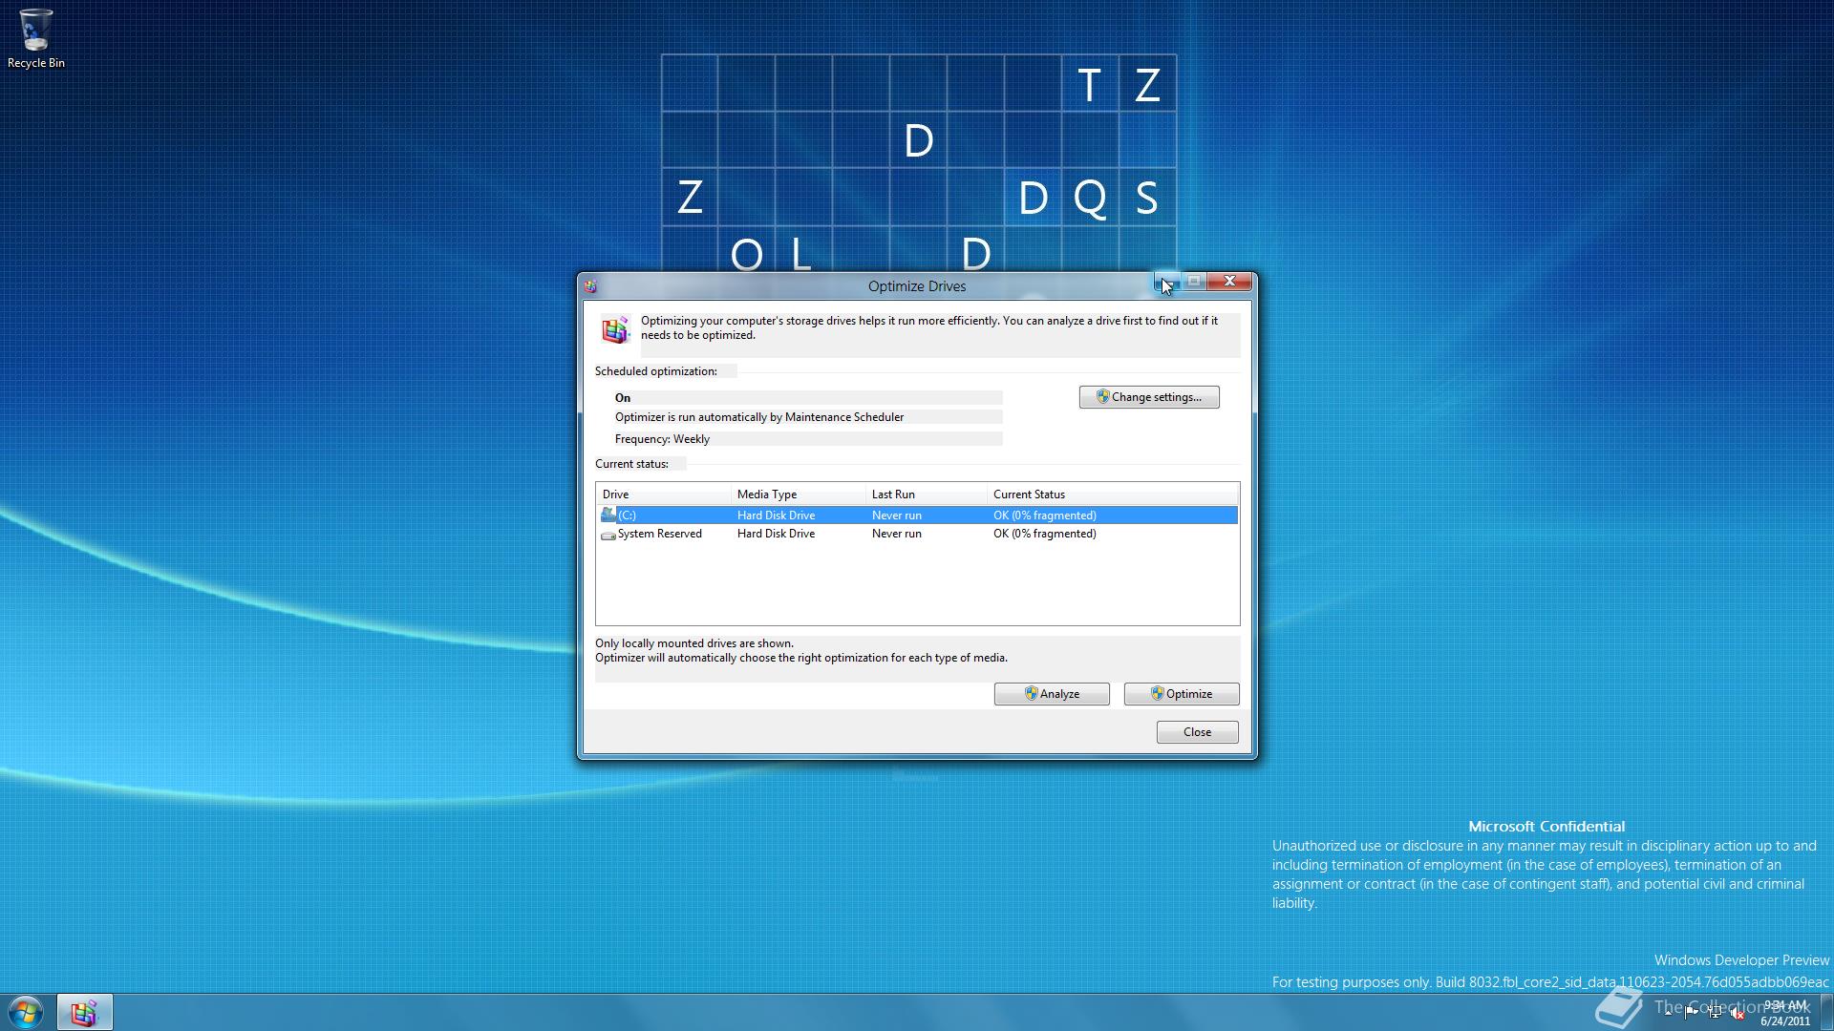The width and height of the screenshot is (1834, 1031).
Task: Click the shield icon on Analyze button
Action: (1030, 694)
